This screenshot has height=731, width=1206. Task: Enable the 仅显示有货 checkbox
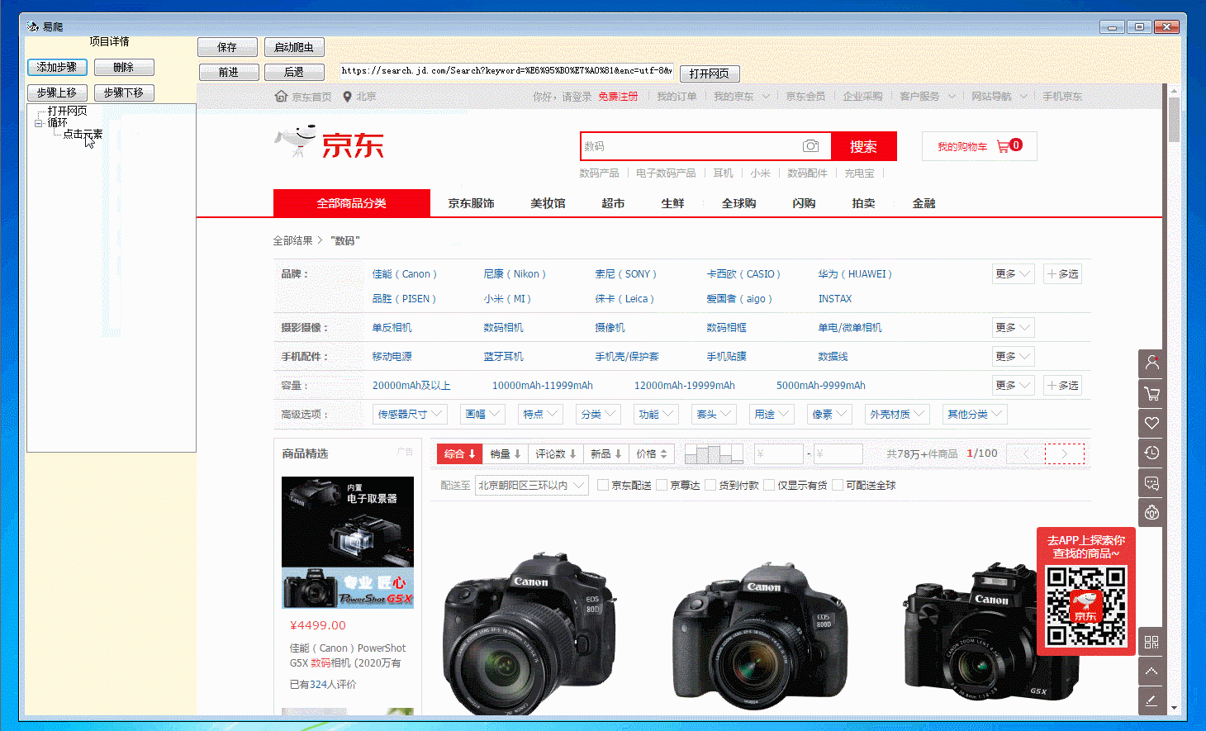[769, 485]
